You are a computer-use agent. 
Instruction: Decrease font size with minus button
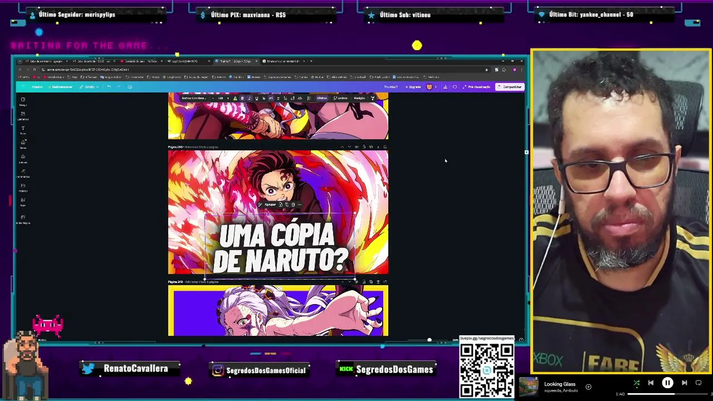tap(213, 98)
